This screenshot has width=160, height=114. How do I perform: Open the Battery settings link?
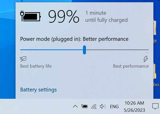[38, 90]
